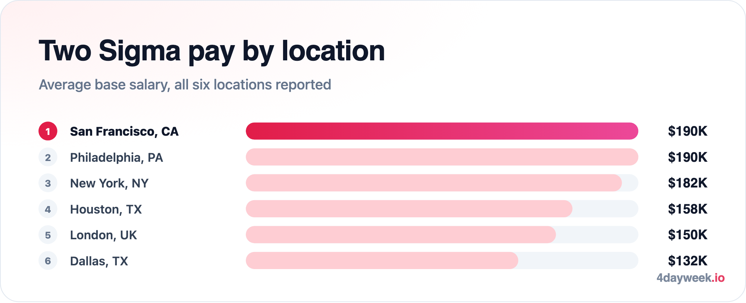The height and width of the screenshot is (303, 746).
Task: Select the New York, NY label
Action: (x=109, y=183)
